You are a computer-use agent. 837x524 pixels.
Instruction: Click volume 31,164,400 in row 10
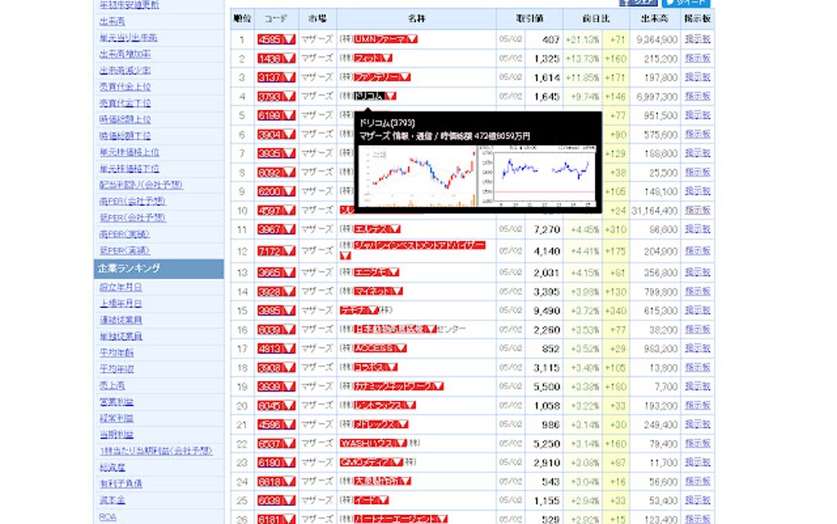pyautogui.click(x=655, y=211)
